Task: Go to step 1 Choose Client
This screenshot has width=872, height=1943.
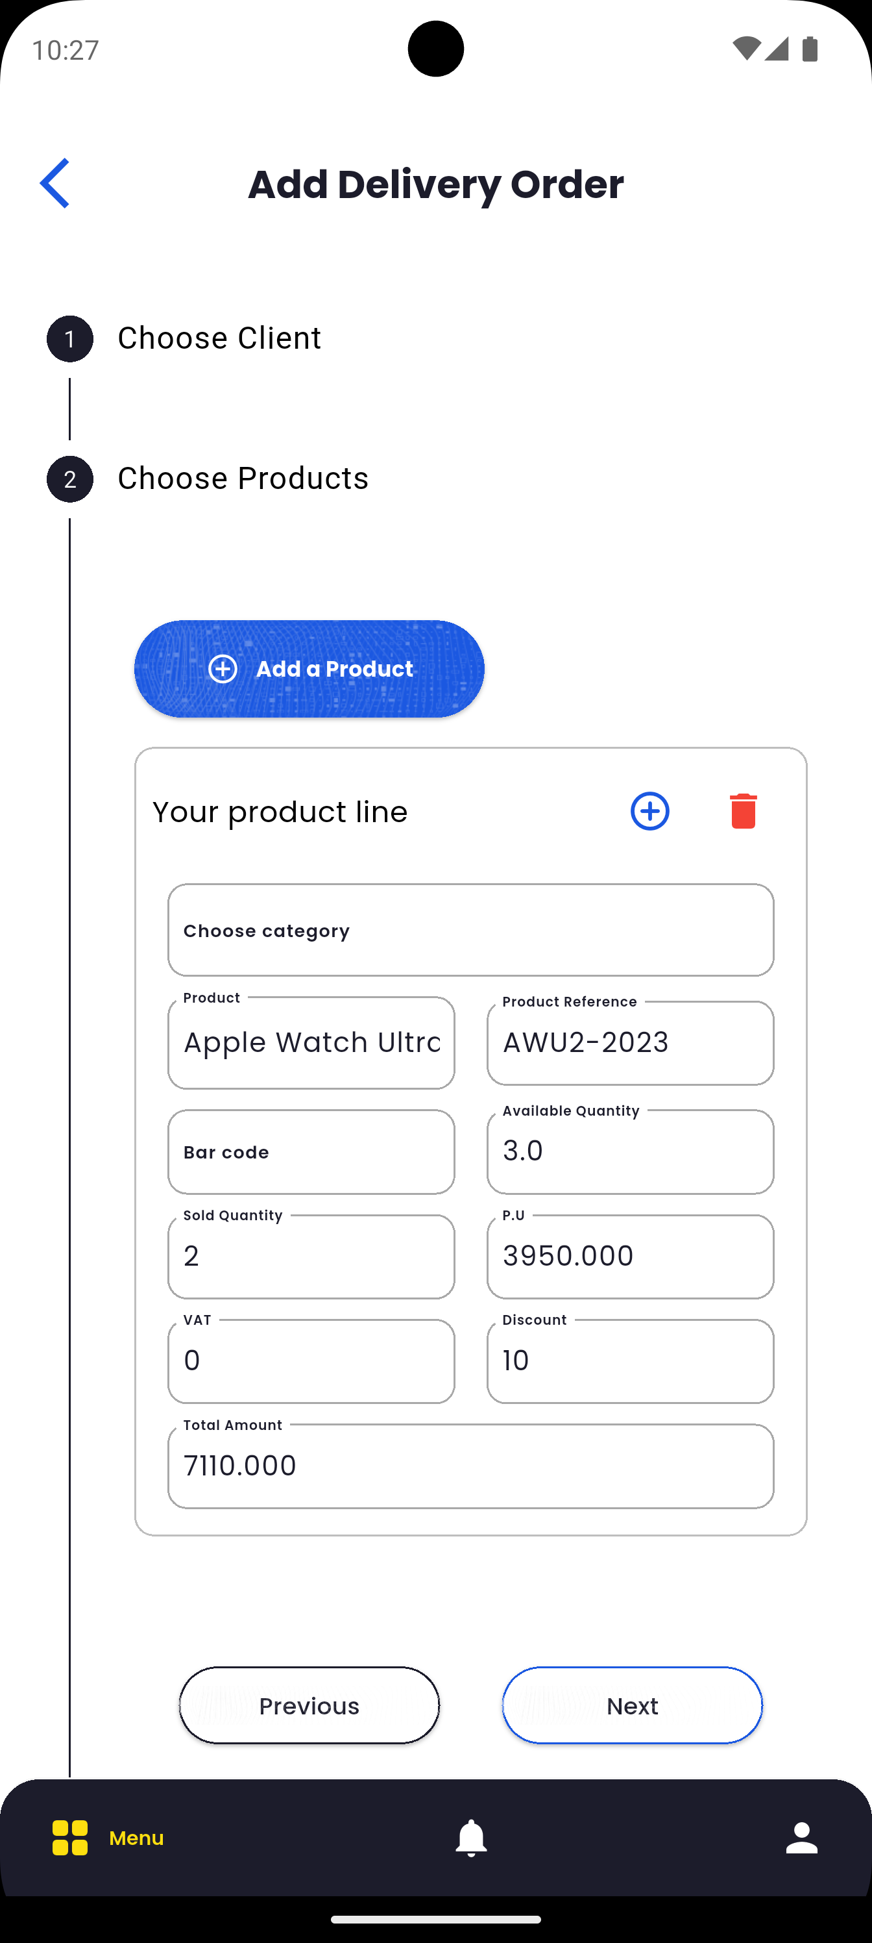Action: 219,339
